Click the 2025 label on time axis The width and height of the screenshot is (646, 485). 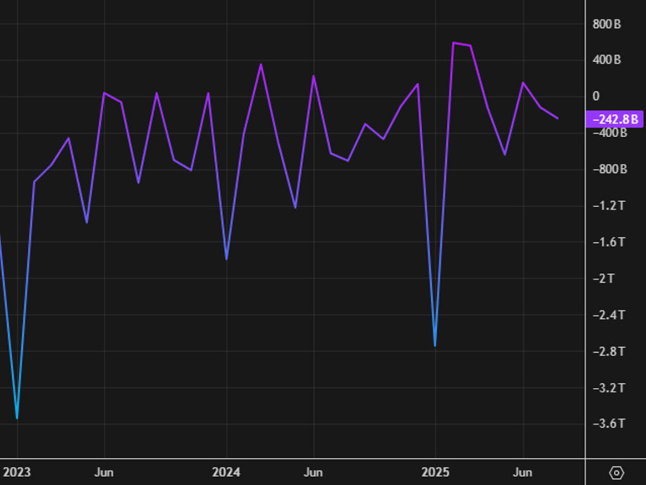(x=435, y=473)
